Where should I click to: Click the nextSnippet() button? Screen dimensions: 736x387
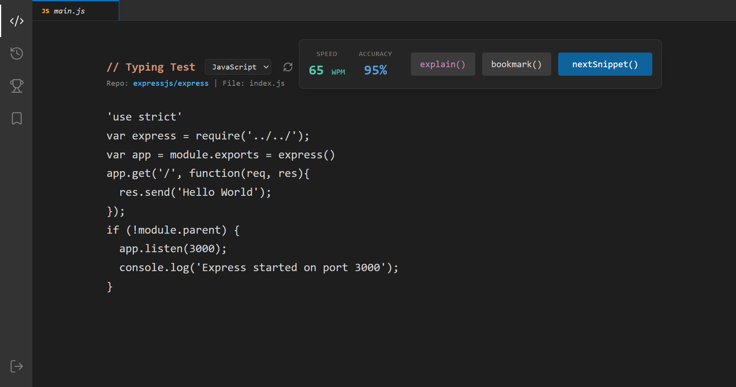605,64
